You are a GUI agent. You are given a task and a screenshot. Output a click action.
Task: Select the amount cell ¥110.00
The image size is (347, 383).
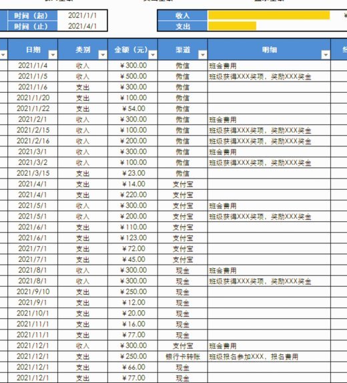tap(133, 227)
